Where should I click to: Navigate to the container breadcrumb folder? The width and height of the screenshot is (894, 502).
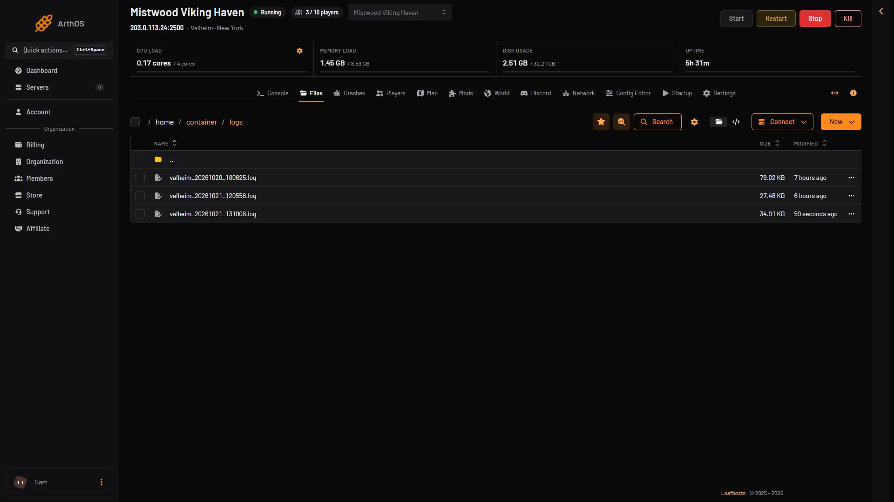click(x=202, y=122)
